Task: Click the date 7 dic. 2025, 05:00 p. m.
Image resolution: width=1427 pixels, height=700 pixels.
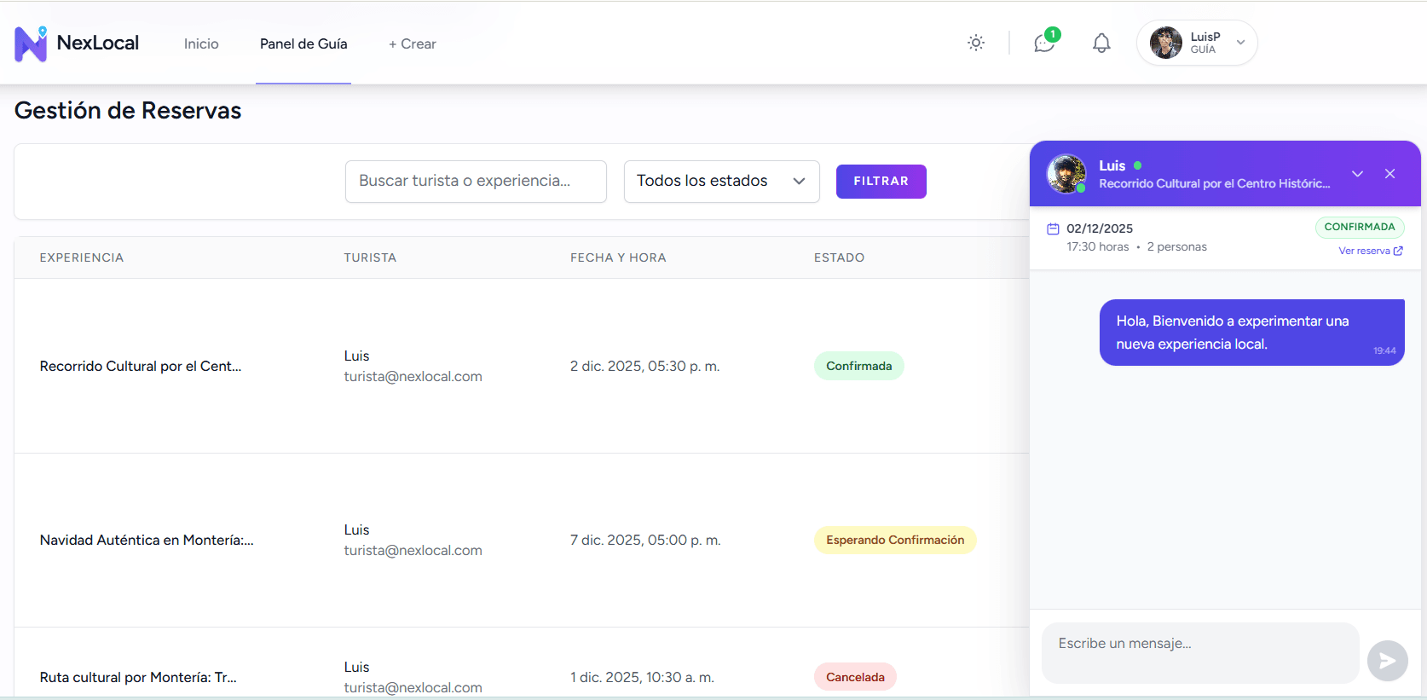Action: 645,540
